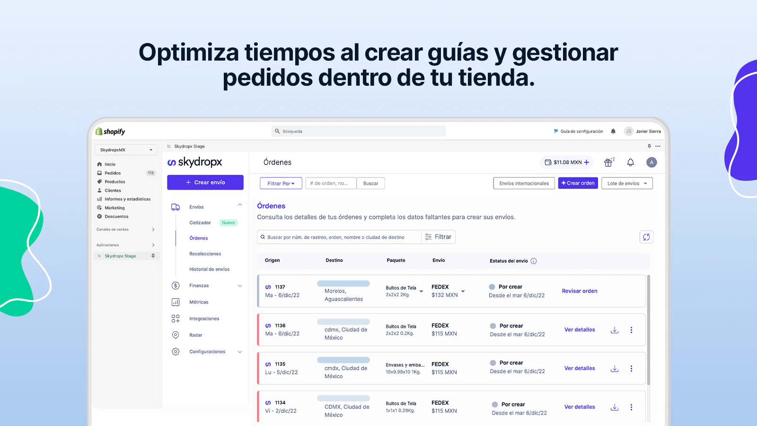Open Clientes in Shopify sidebar
Screen dimensions: 757x426
tap(113, 190)
